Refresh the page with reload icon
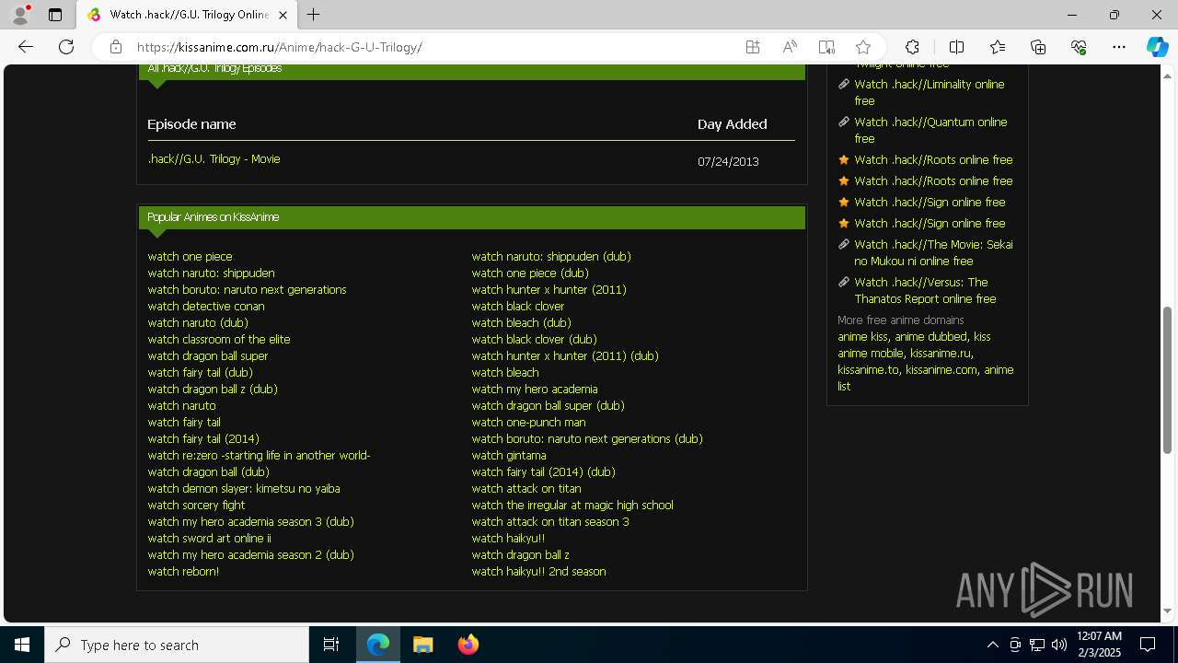Viewport: 1178px width, 663px height. point(66,47)
